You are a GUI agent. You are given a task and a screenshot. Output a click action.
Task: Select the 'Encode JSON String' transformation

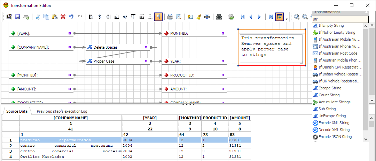[335, 137]
